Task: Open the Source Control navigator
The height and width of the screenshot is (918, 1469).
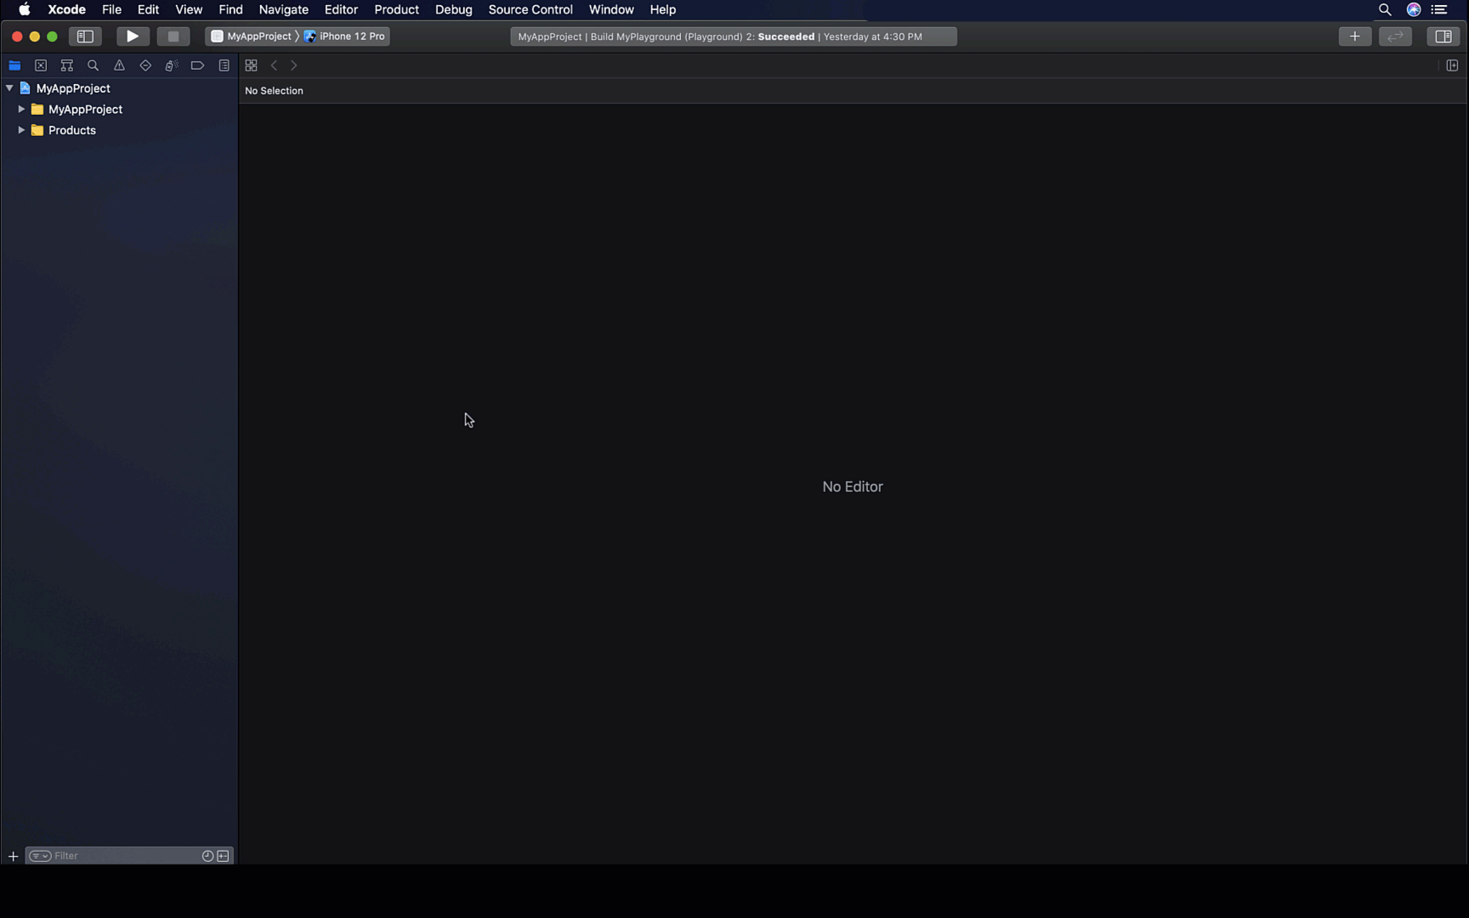Action: pyautogui.click(x=41, y=65)
